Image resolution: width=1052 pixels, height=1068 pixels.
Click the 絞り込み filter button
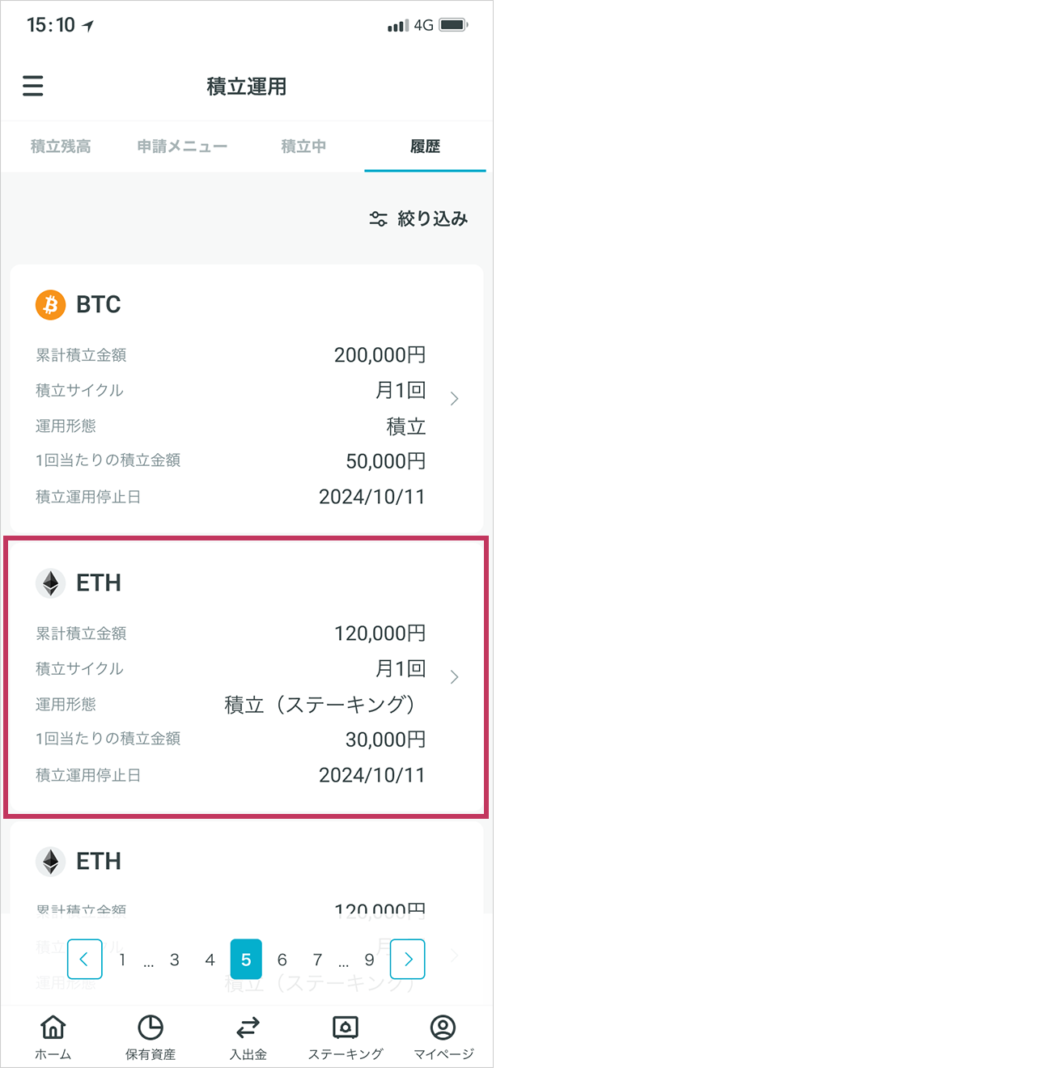coord(418,219)
